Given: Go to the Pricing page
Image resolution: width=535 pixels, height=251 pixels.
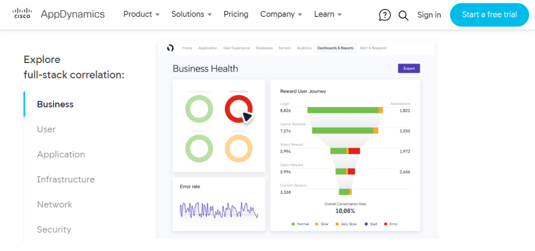Looking at the screenshot, I should coord(236,14).
